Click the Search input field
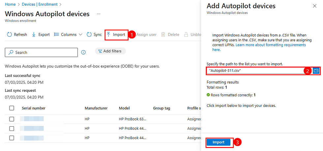This screenshot has height=151, width=323. [x=42, y=52]
